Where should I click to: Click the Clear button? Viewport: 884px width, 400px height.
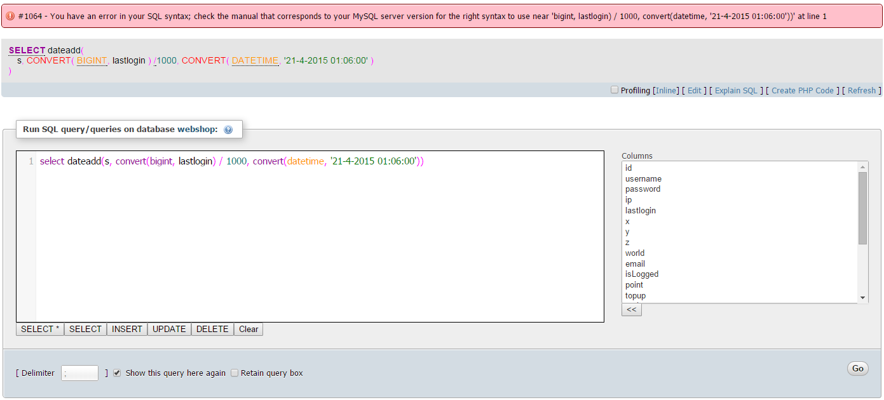[x=248, y=329]
